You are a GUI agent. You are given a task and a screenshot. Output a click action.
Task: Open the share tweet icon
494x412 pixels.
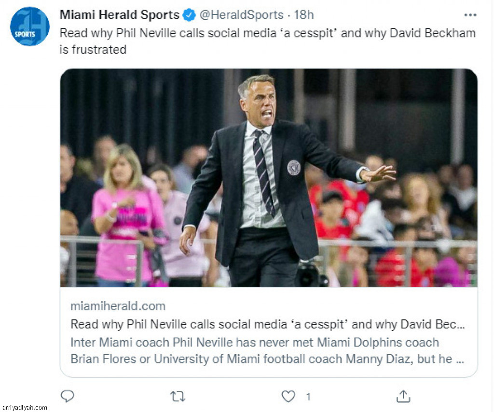[x=403, y=396]
